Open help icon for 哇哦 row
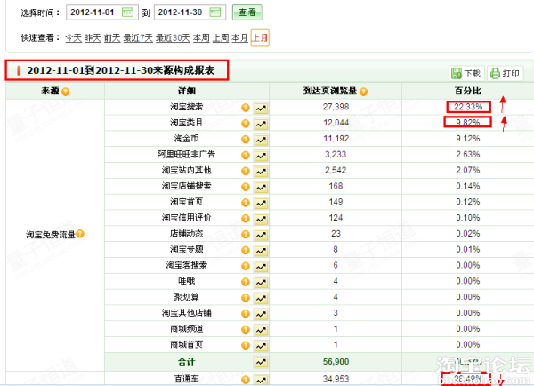Viewport: 534px width, 386px height. [x=246, y=282]
